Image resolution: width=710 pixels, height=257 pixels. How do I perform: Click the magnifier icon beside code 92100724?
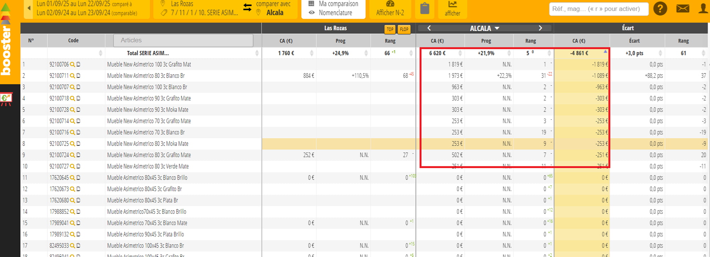(72, 155)
